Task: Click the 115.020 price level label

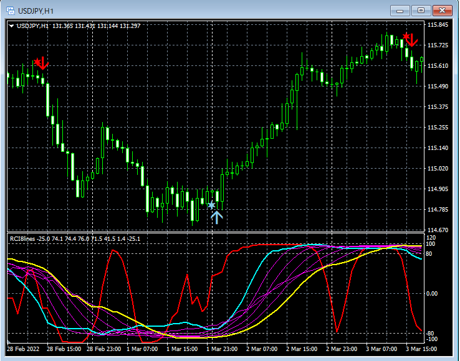Action: (438, 168)
